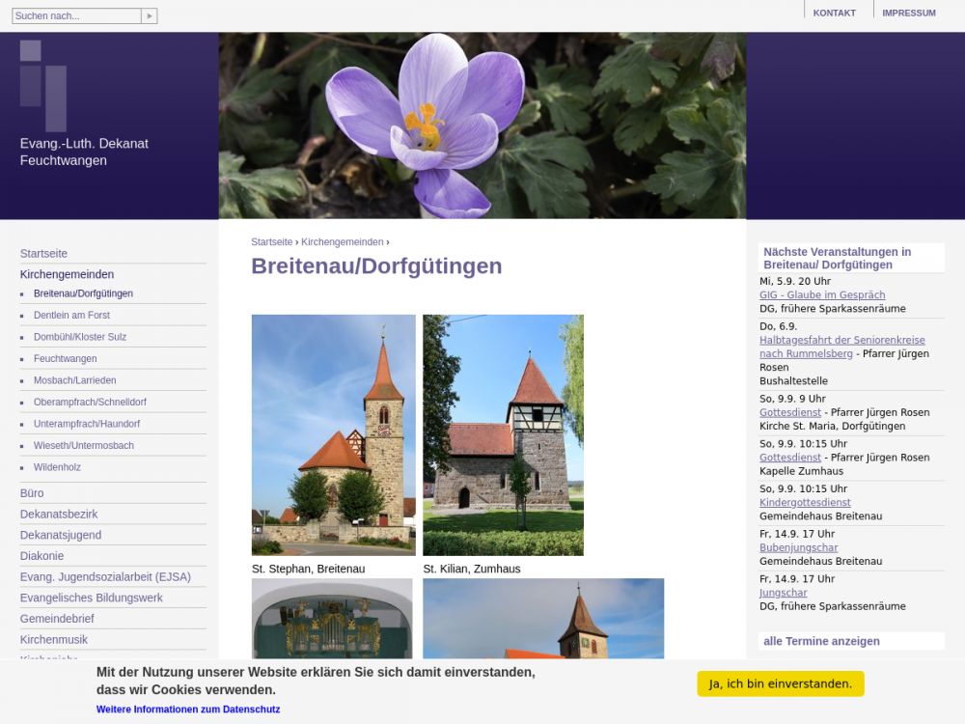Open the IMPRESSUM page
965x724 pixels.
click(908, 14)
